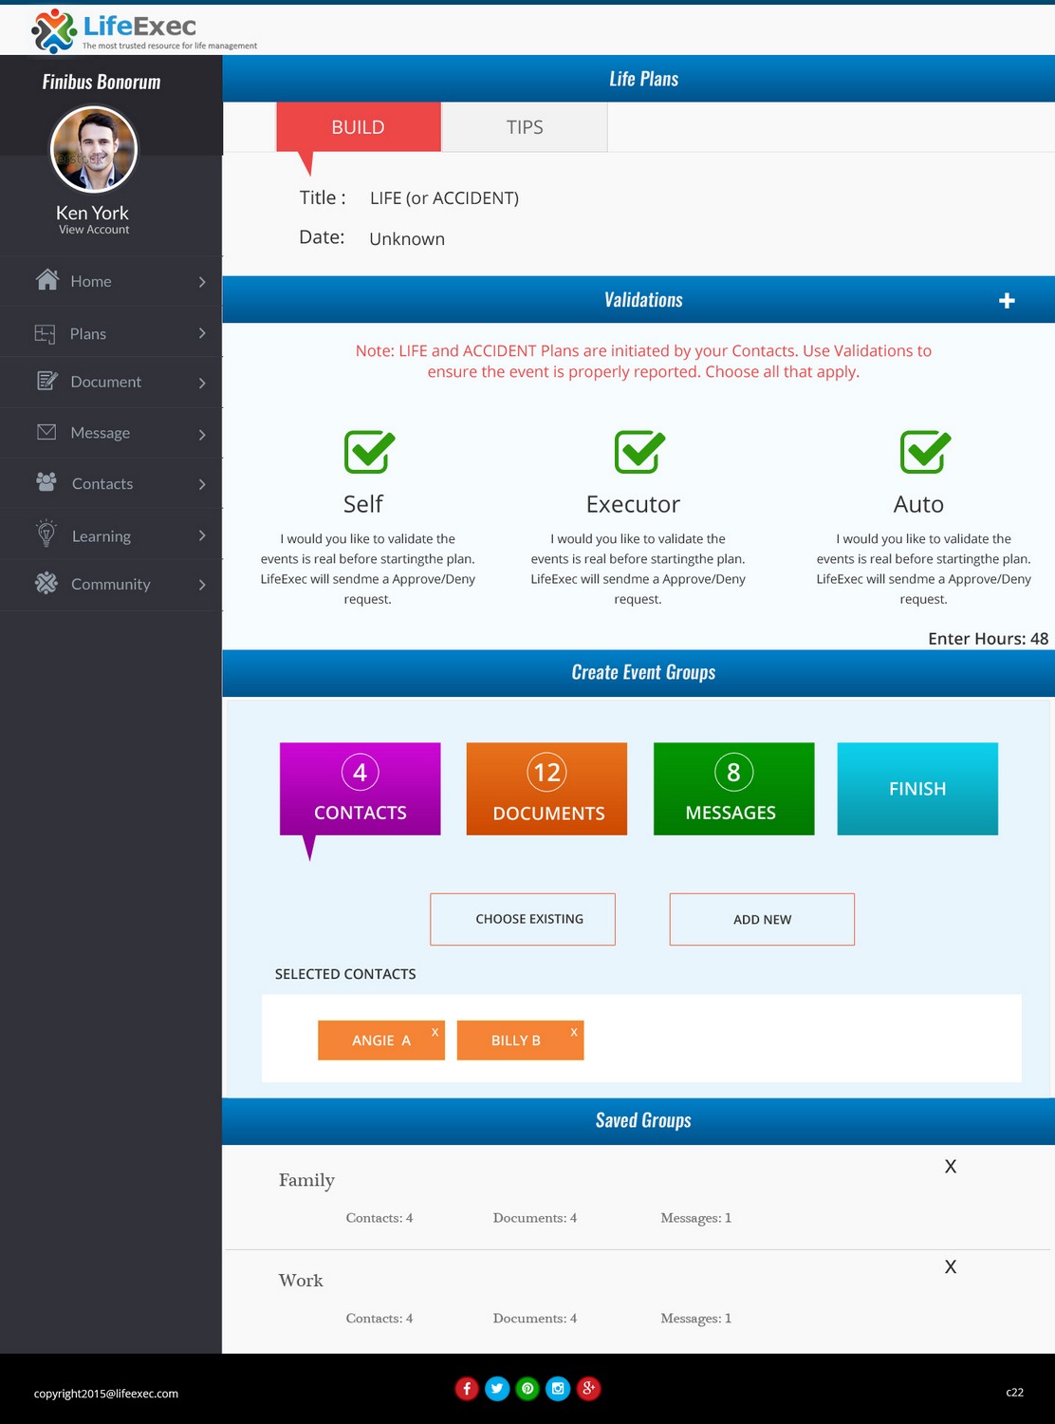Remove the ANGIE A contact tag
Viewport: 1055px width, 1424px height.
435,1032
